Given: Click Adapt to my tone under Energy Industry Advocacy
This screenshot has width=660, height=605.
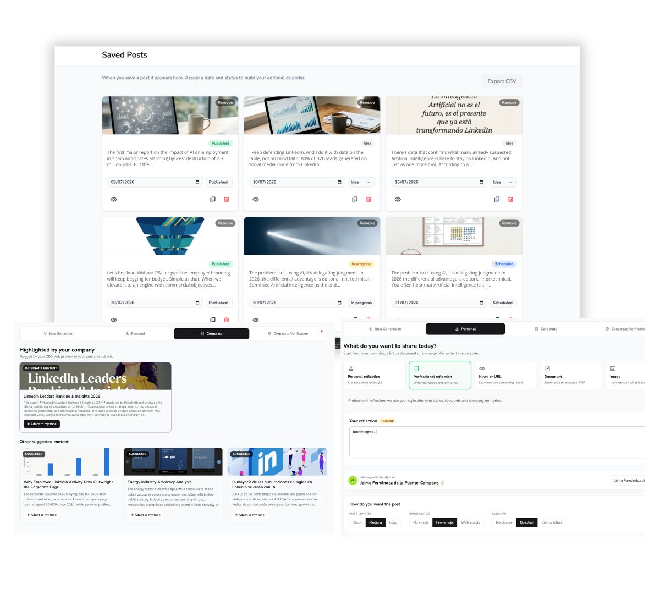Looking at the screenshot, I should point(146,515).
